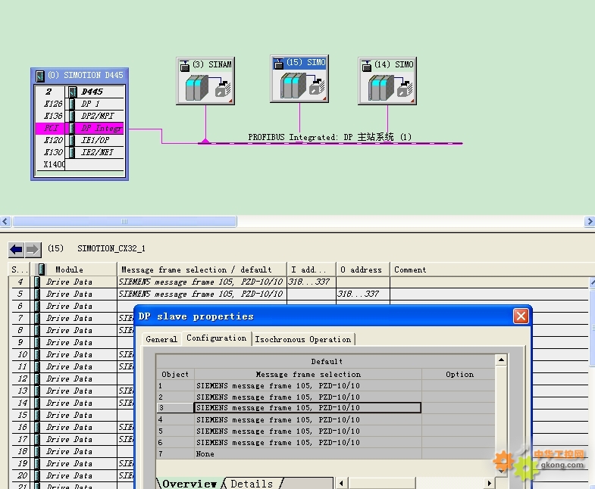Click the forward navigation arrow button
The image size is (595, 489).
coord(33,250)
